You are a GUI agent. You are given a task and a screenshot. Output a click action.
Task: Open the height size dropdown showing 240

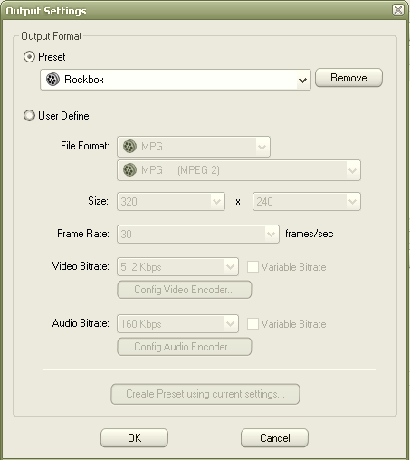(352, 201)
